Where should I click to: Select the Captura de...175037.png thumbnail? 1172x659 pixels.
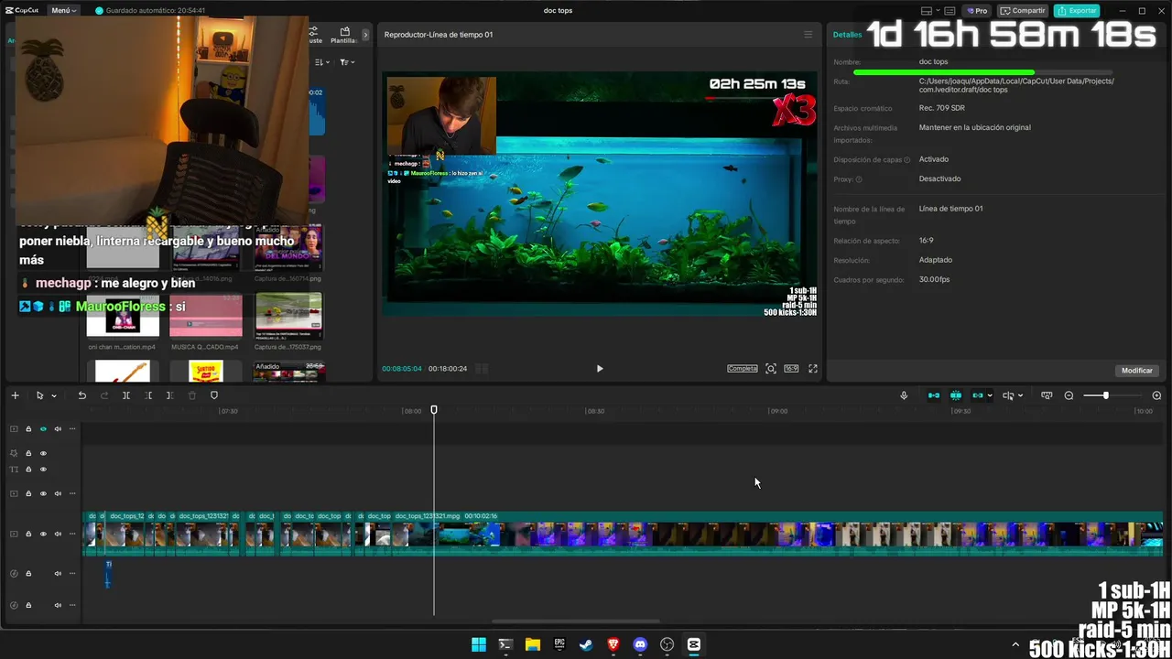pos(288,316)
